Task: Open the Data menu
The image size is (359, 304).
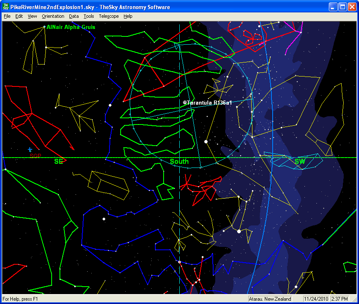Action: (74, 16)
